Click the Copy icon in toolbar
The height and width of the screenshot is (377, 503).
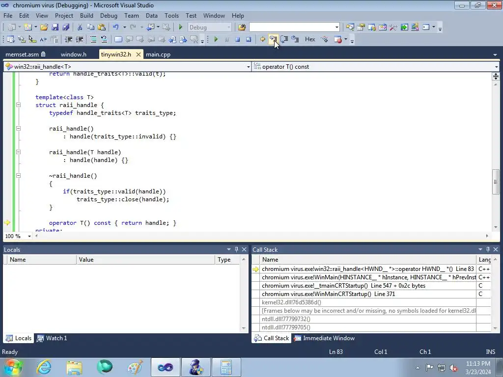coord(91,27)
